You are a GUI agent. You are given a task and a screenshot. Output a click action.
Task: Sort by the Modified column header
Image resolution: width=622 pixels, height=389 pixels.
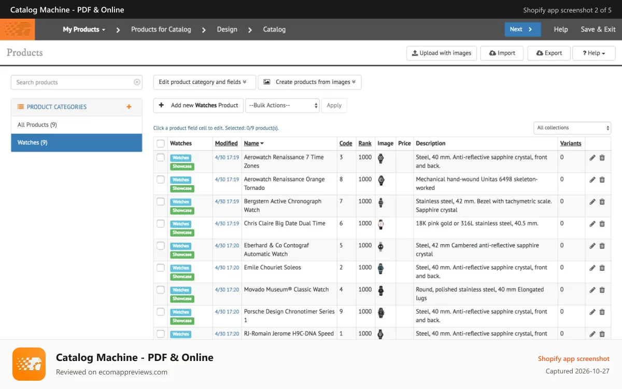(227, 144)
